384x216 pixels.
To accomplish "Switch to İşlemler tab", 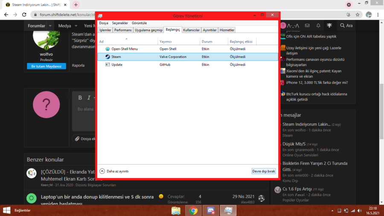I will point(105,30).
